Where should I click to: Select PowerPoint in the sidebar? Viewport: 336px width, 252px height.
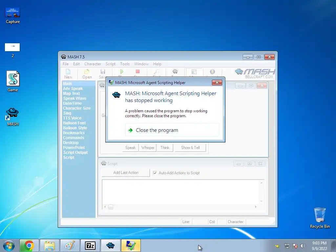click(74, 148)
